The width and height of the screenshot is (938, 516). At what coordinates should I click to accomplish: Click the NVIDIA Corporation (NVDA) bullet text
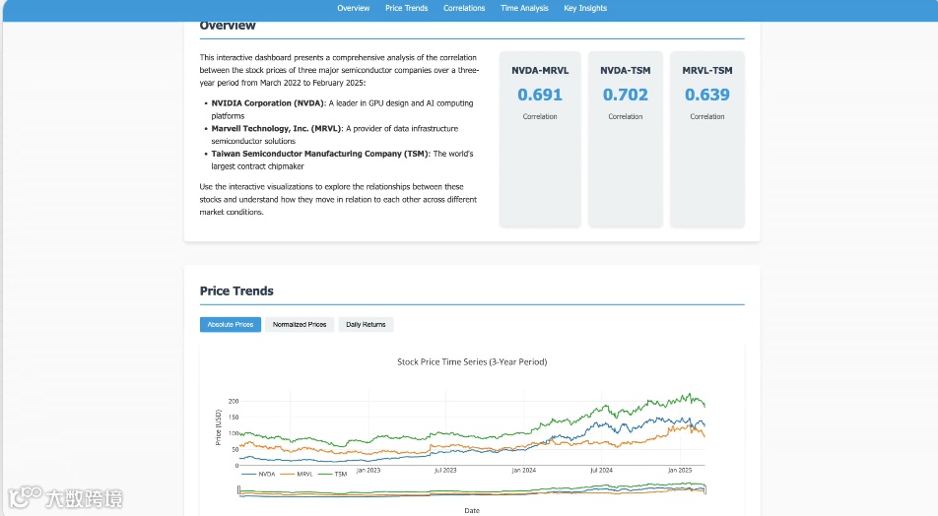269,103
